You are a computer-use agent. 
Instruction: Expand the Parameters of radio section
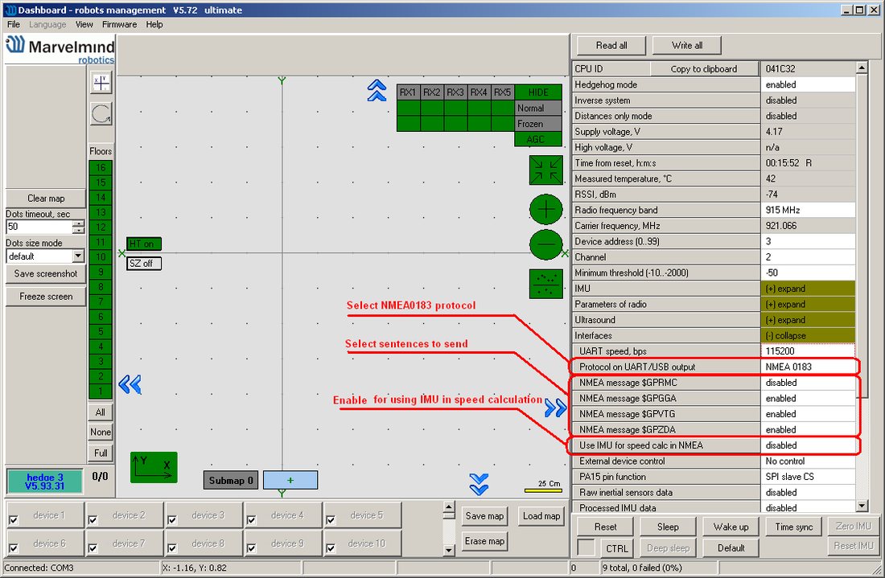tap(808, 305)
